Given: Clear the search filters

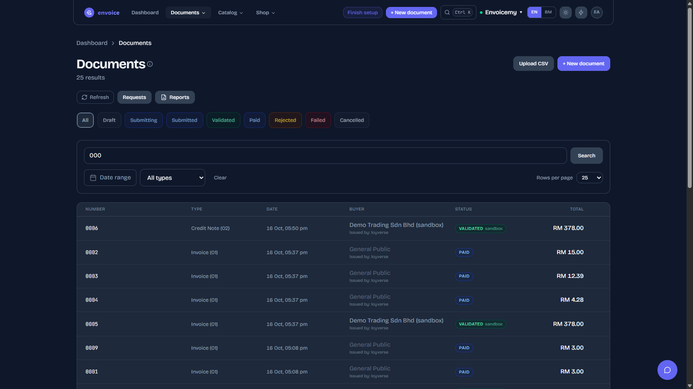Looking at the screenshot, I should tap(220, 178).
